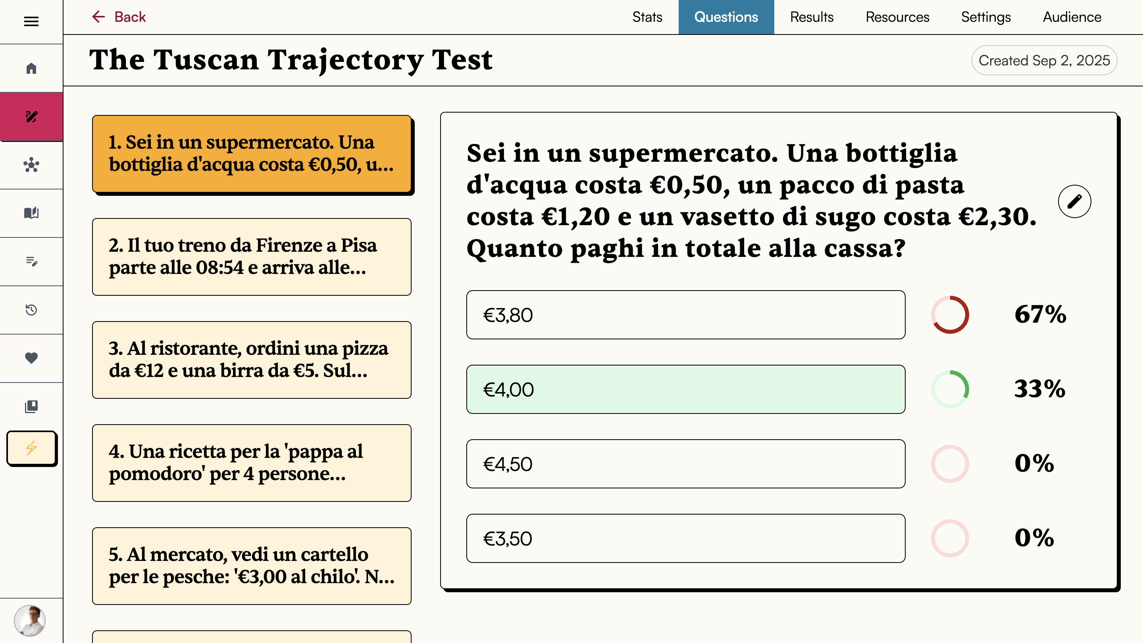
Task: Select the magic pen creation tool
Action: tap(31, 117)
